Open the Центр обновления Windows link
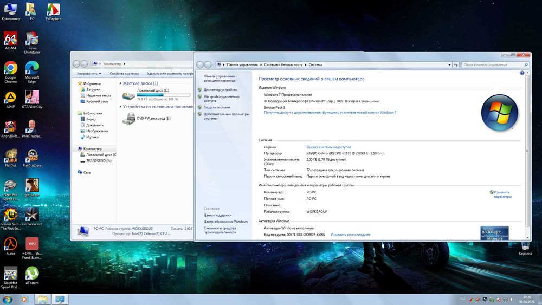 [x=225, y=222]
